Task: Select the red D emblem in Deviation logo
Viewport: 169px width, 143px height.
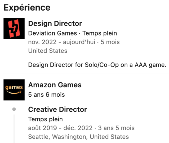Action: (14, 28)
